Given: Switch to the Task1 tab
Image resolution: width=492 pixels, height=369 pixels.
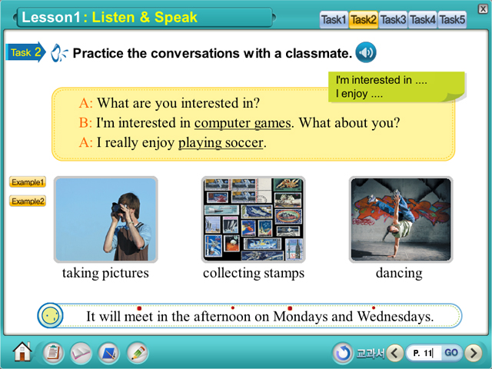Looking at the screenshot, I should pos(334,20).
